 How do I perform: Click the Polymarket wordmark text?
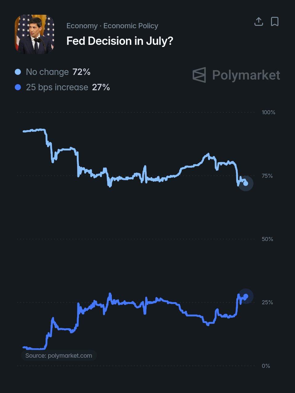click(246, 75)
